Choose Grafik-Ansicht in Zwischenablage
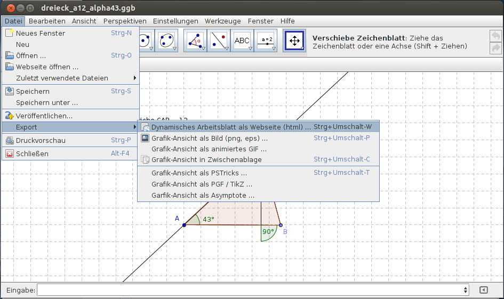The image size is (504, 299). [x=259, y=159]
